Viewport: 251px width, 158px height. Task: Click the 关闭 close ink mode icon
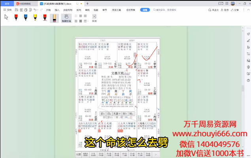pos(94,18)
